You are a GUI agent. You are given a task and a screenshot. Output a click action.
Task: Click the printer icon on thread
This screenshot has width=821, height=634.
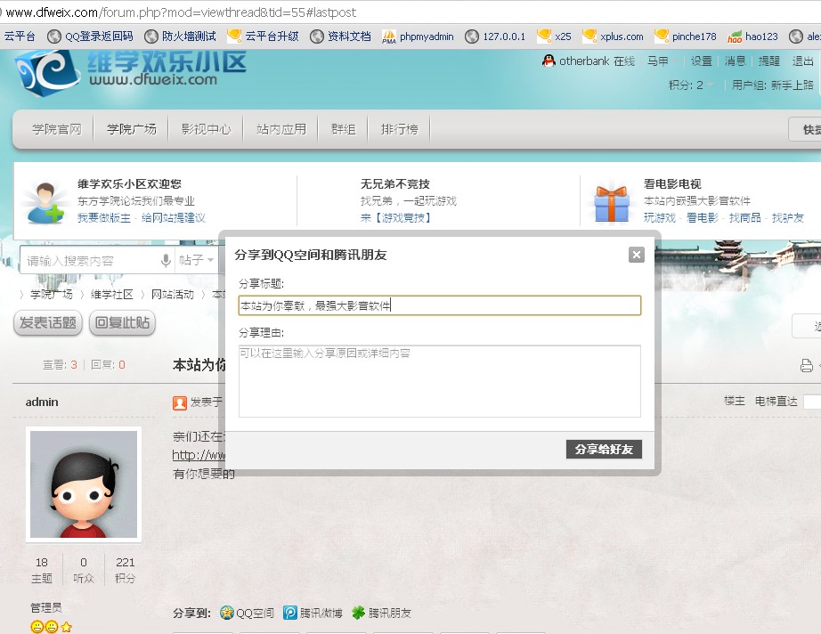[807, 365]
